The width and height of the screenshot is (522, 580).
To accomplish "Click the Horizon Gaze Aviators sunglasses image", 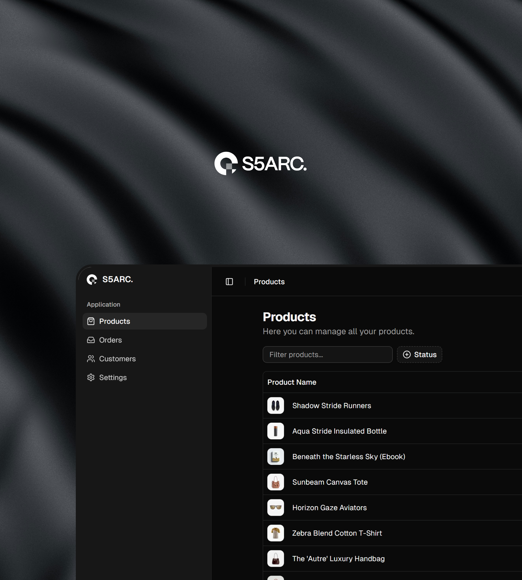I will pos(275,508).
